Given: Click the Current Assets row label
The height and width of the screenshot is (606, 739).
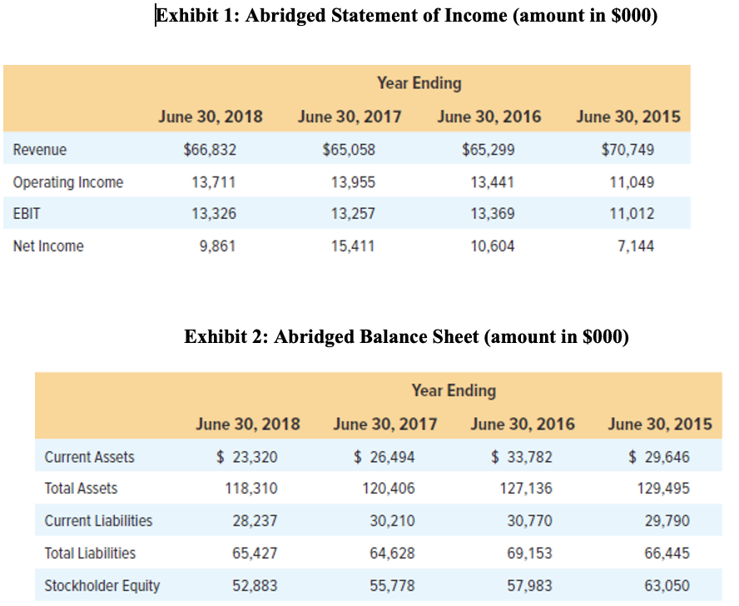Looking at the screenshot, I should [x=90, y=457].
